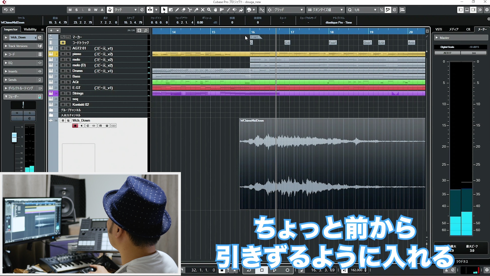490x276 pixels.
Task: Click the 162.000 tempo value field
Action: click(357, 270)
